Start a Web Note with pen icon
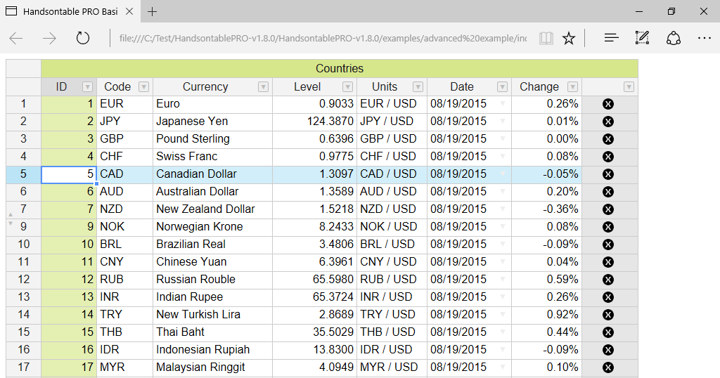The width and height of the screenshot is (720, 378). 642,38
